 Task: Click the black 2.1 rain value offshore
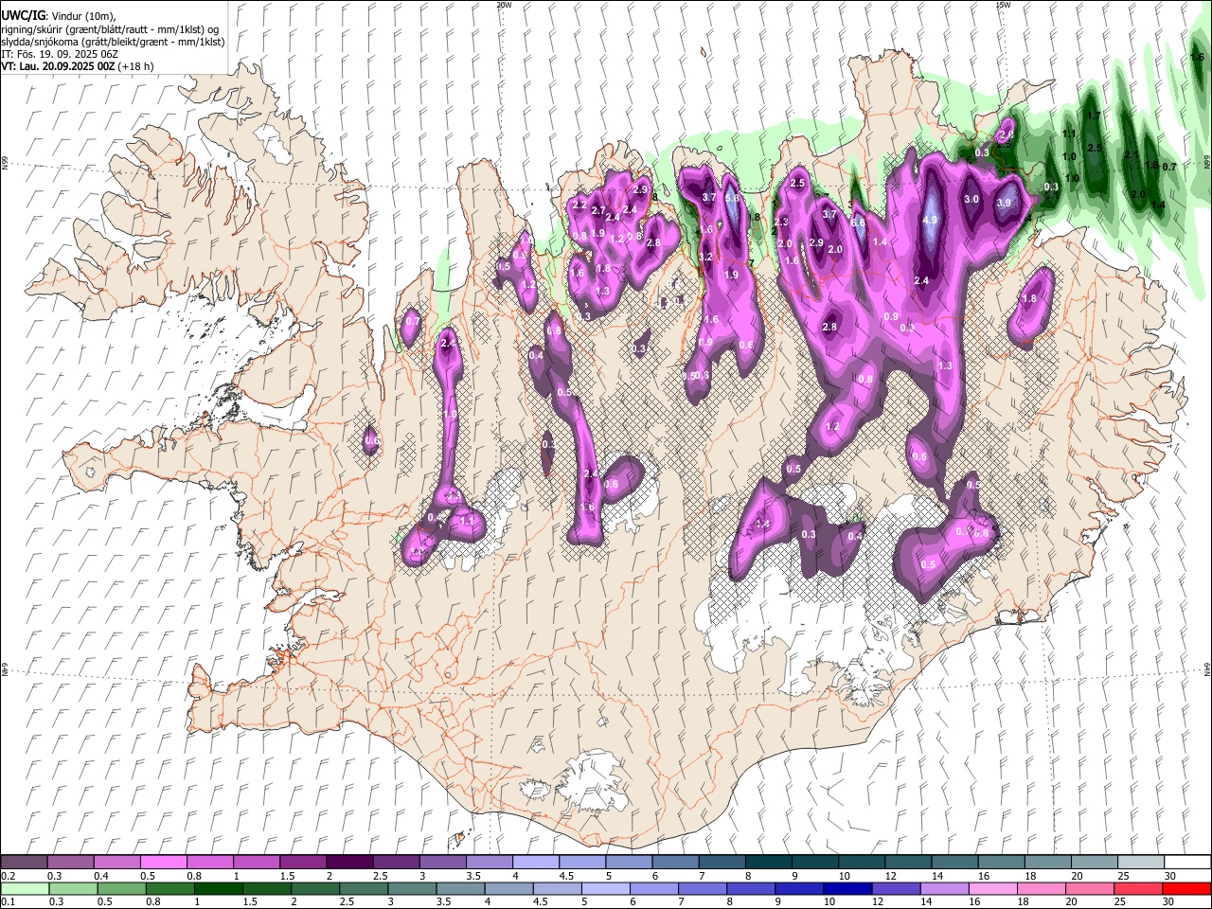[x=1131, y=154]
